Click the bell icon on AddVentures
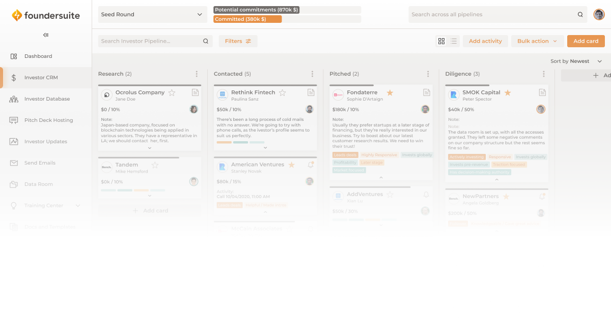611x320 pixels. tap(426, 195)
